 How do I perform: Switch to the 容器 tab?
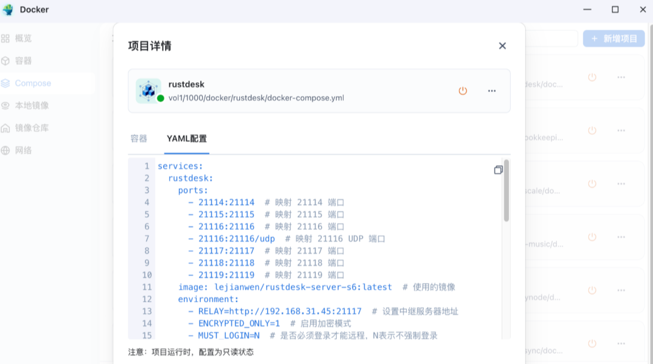pyautogui.click(x=138, y=138)
